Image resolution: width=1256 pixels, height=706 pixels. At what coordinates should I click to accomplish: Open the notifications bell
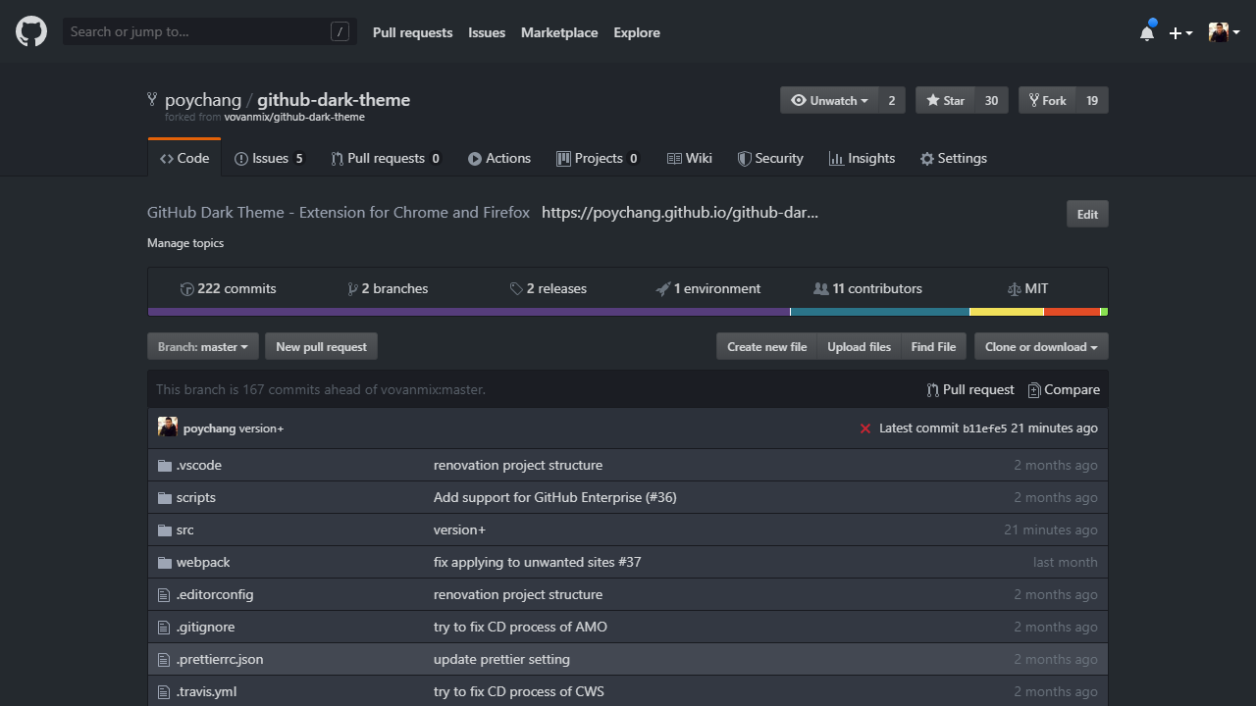tap(1147, 33)
